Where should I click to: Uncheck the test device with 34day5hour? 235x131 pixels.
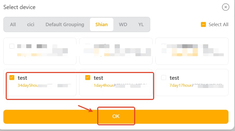tap(12, 78)
